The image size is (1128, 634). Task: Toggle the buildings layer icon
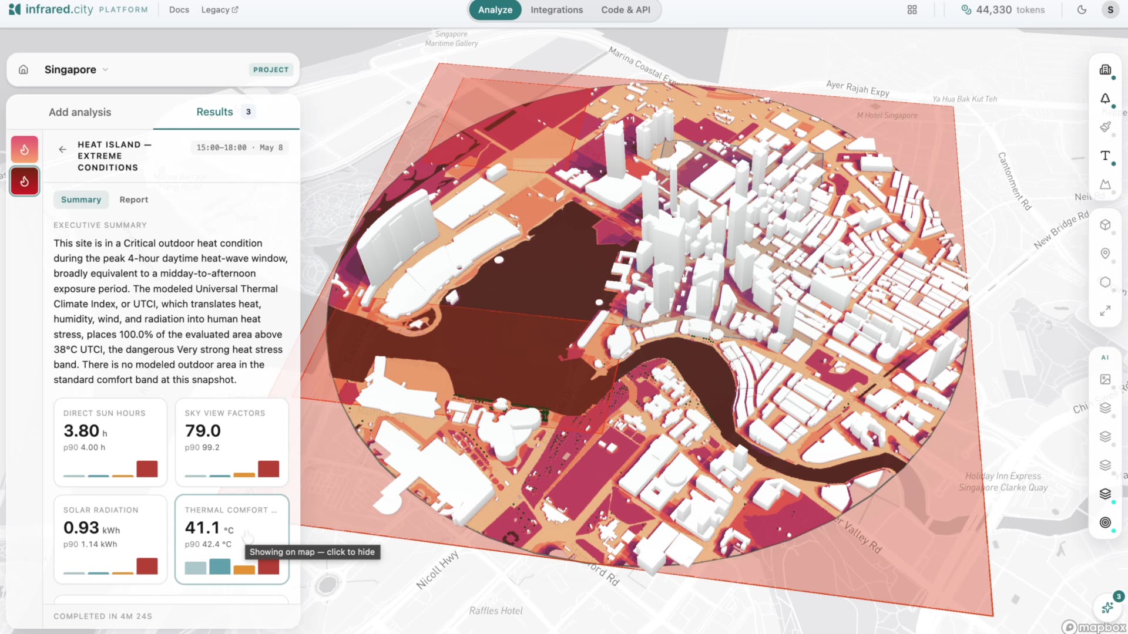1105,70
